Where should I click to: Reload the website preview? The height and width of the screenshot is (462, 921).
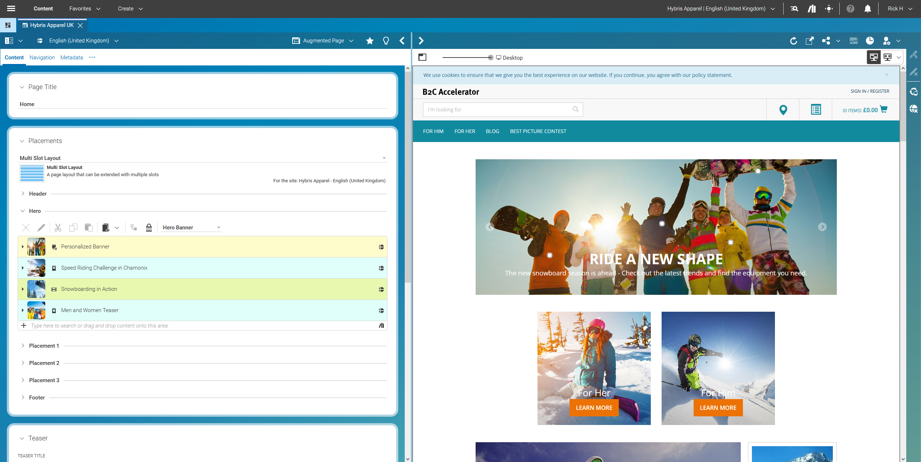point(794,41)
